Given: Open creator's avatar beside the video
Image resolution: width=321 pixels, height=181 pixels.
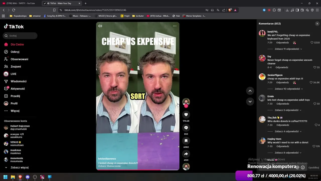Looking at the screenshot, I should pos(186,102).
